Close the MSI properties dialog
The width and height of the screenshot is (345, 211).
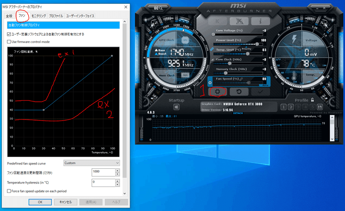tap(125, 7)
